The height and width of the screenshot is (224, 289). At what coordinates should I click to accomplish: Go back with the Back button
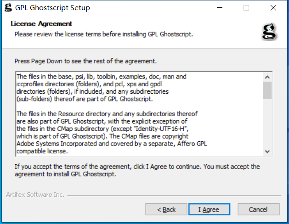166,209
